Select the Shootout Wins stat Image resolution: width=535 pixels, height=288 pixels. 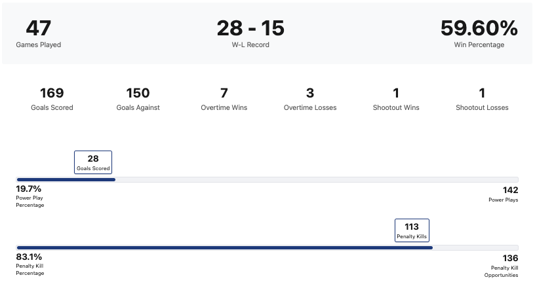[x=396, y=99]
